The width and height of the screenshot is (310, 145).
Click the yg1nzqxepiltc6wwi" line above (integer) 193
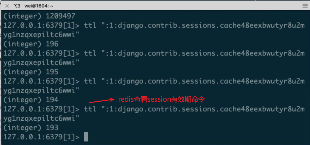tap(41, 119)
